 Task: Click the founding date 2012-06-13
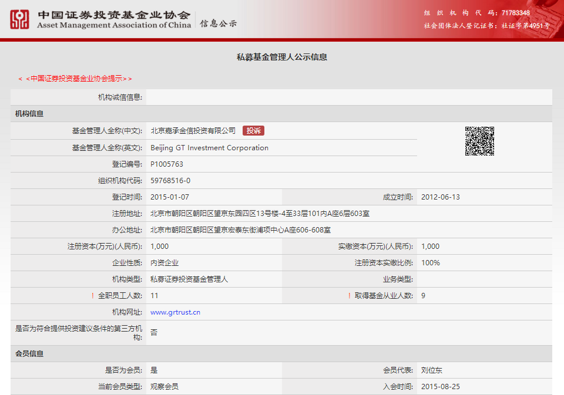pyautogui.click(x=440, y=197)
